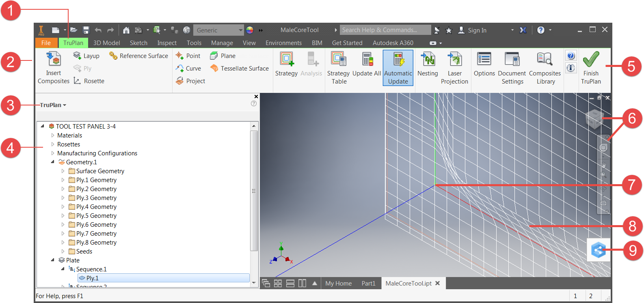The image size is (644, 303).
Task: Open the Strategy command
Action: pyautogui.click(x=286, y=64)
